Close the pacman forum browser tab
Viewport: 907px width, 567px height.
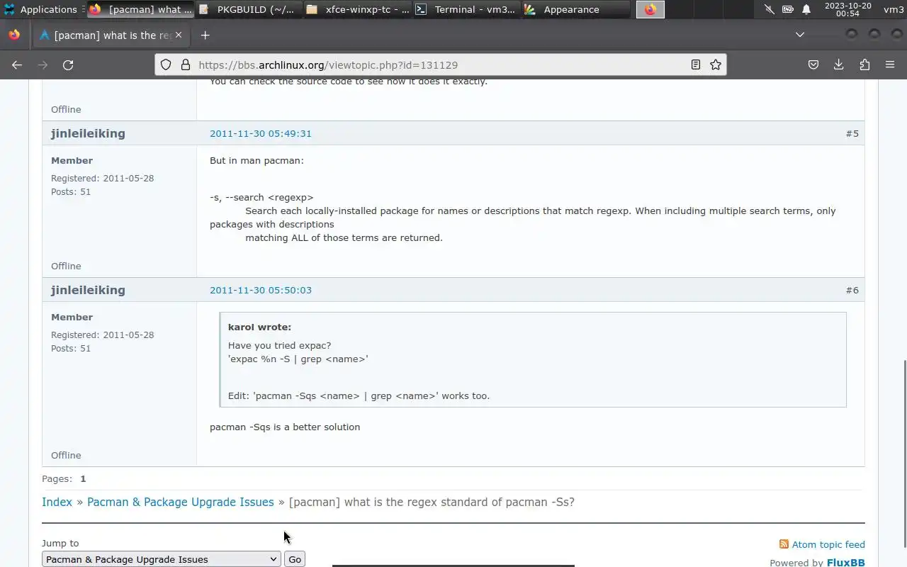179,35
